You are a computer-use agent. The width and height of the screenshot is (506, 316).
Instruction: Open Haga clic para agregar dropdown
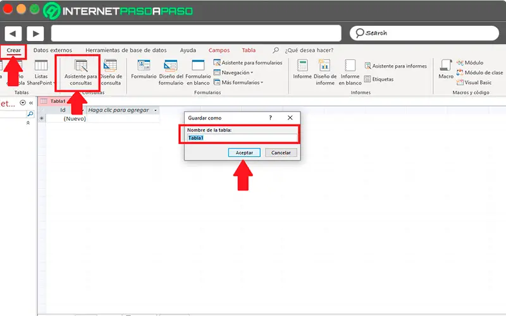(156, 110)
